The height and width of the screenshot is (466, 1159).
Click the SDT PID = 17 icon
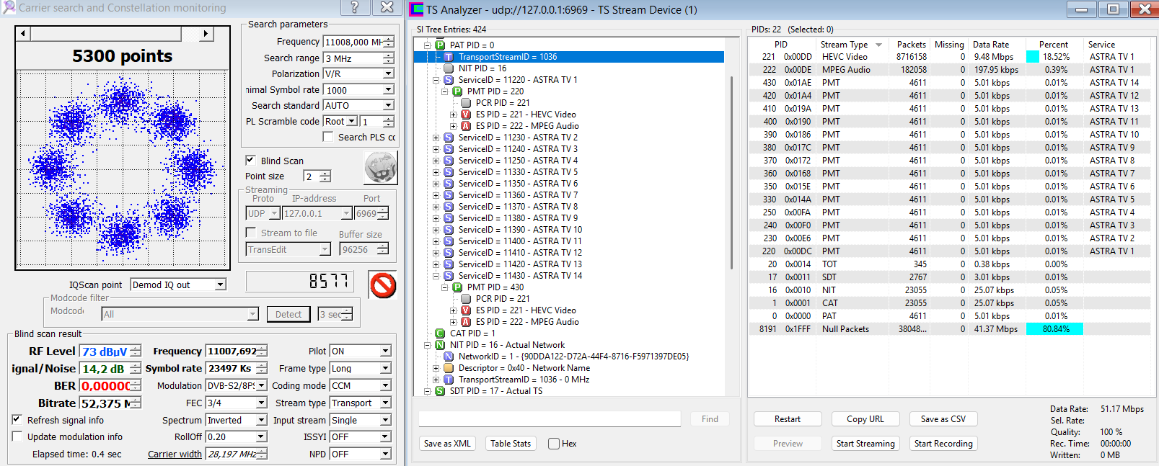pos(440,391)
